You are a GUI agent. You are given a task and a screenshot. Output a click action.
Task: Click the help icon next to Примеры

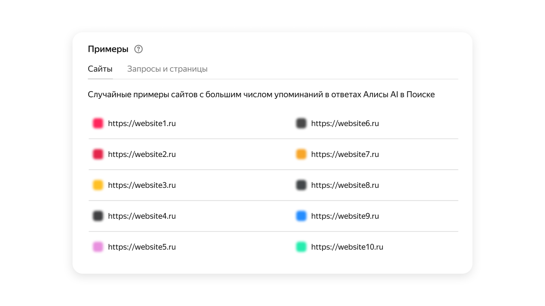pyautogui.click(x=138, y=49)
